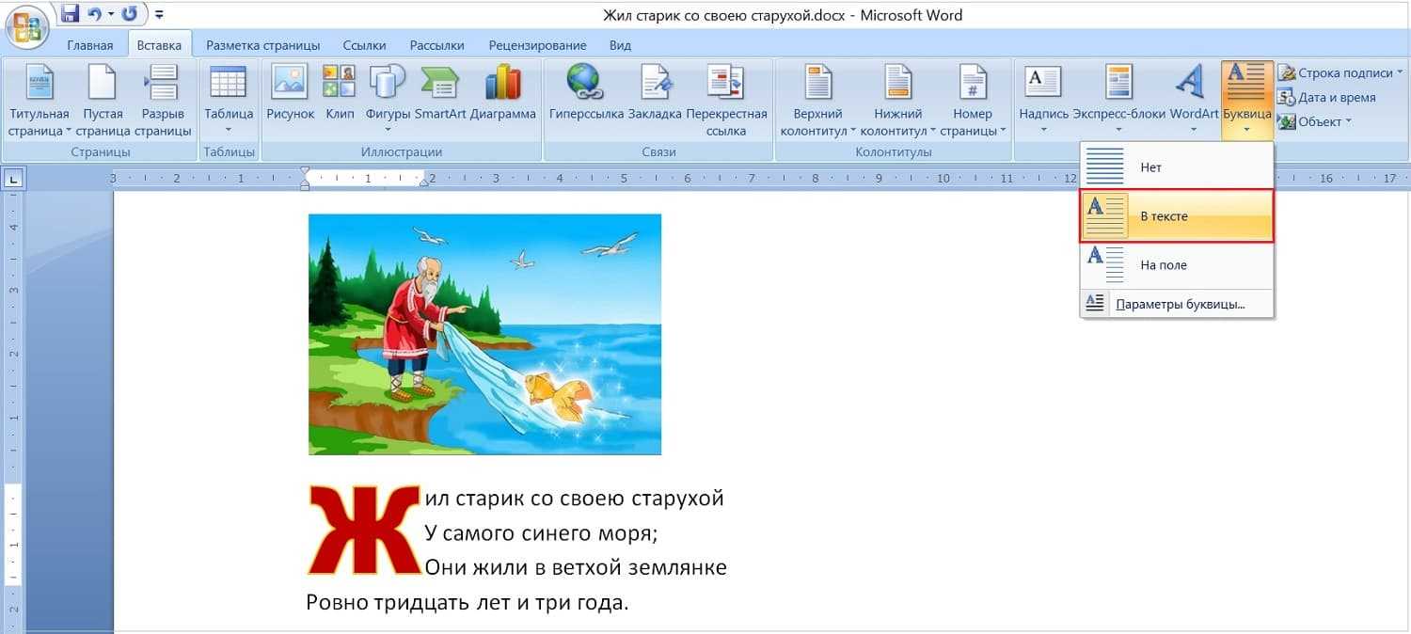The image size is (1411, 634).
Task: Insert a bookmark using Закладка
Action: pyautogui.click(x=654, y=94)
